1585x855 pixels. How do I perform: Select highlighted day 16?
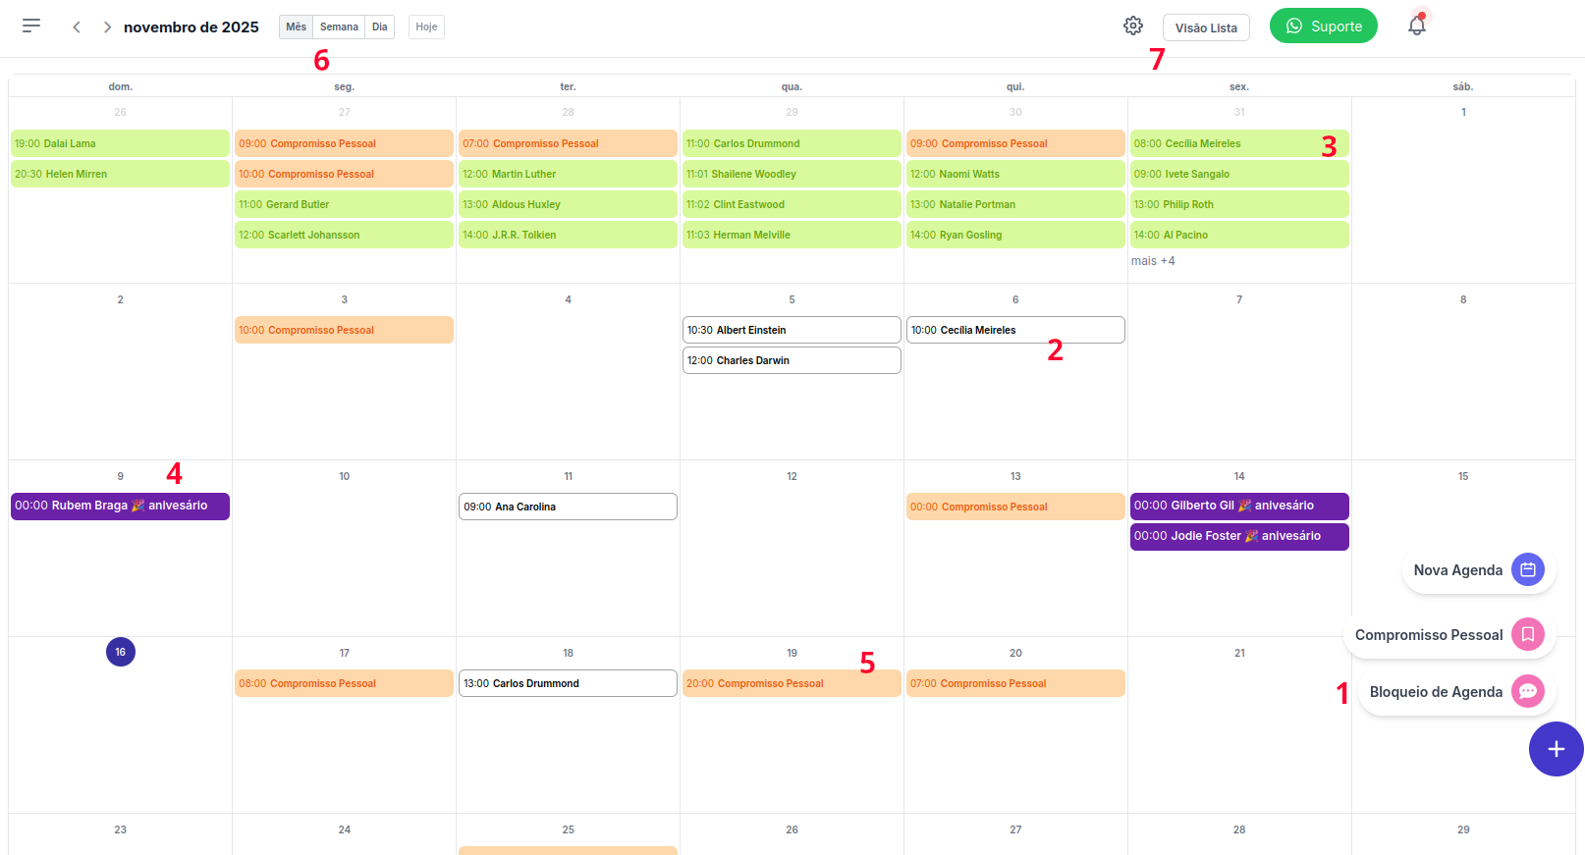click(x=121, y=652)
